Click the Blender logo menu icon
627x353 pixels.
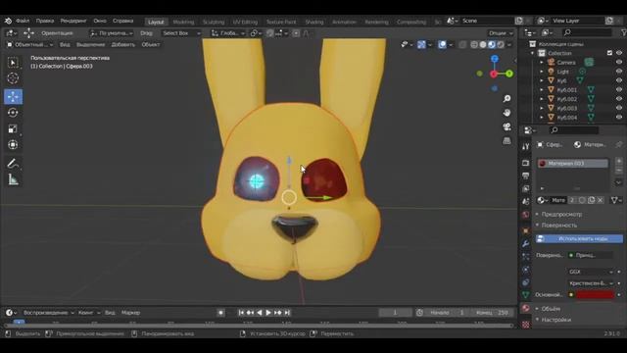[x=8, y=21]
